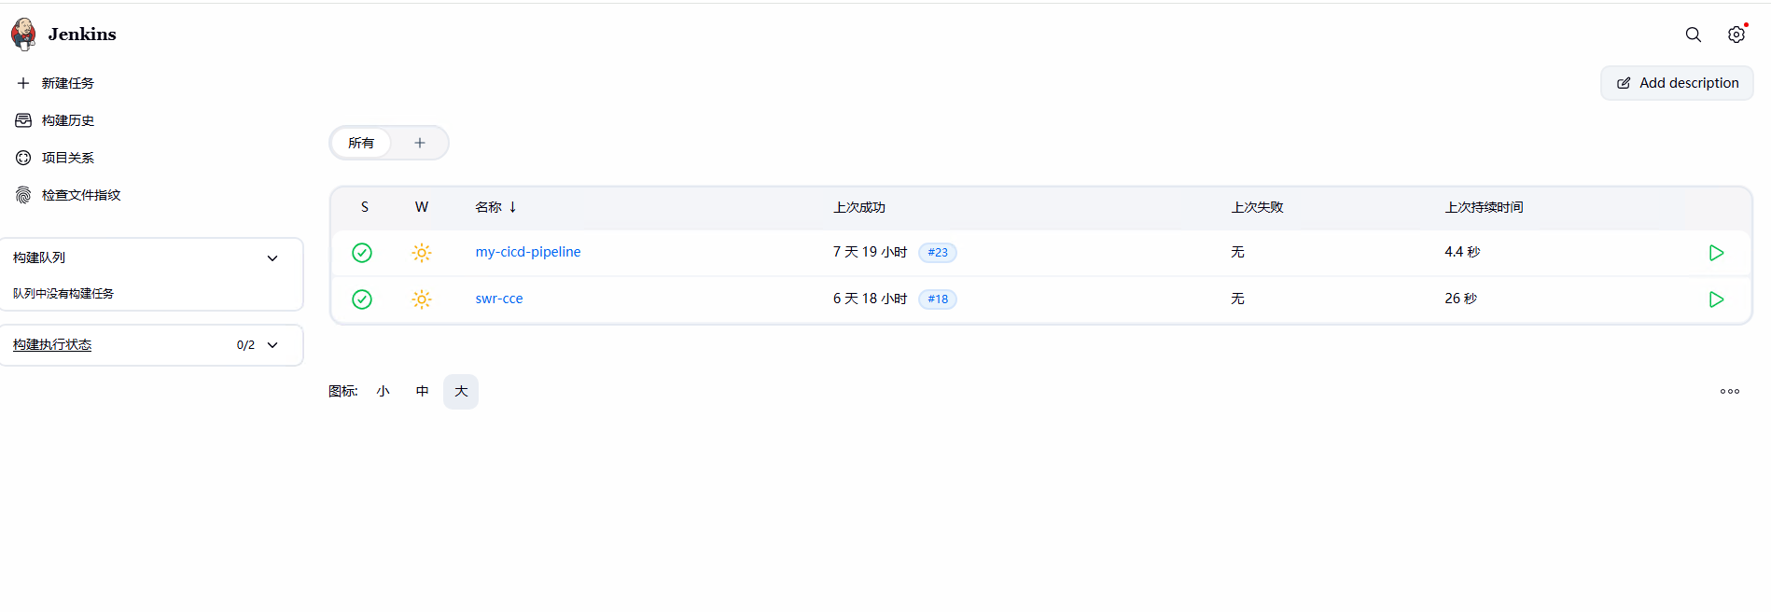The height and width of the screenshot is (612, 1771).
Task: Sort by the 上次持续时间 column header
Action: pos(1484,207)
